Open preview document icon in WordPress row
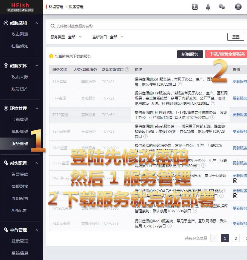The height and width of the screenshot is (260, 247). point(235,181)
